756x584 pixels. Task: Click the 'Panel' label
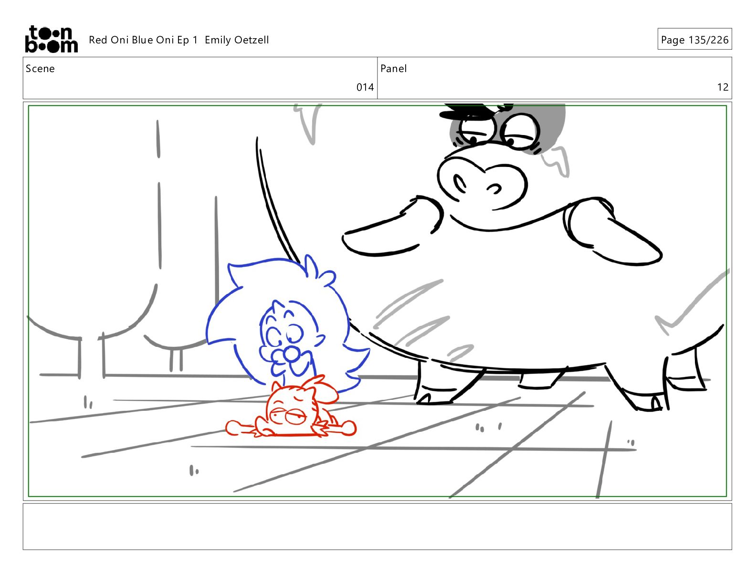(394, 69)
